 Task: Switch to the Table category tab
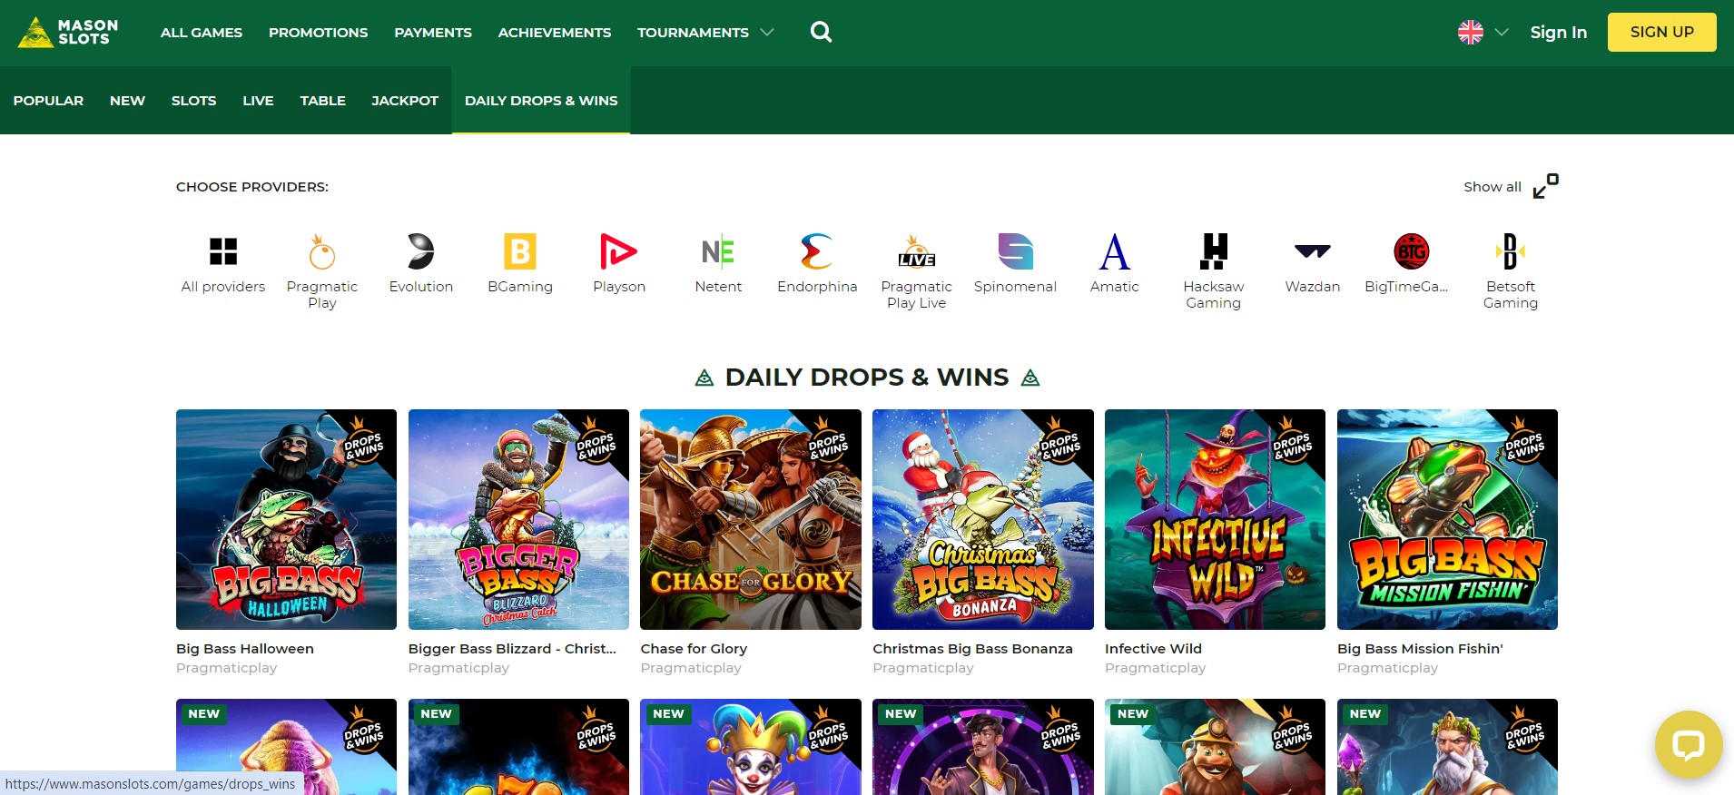click(323, 101)
